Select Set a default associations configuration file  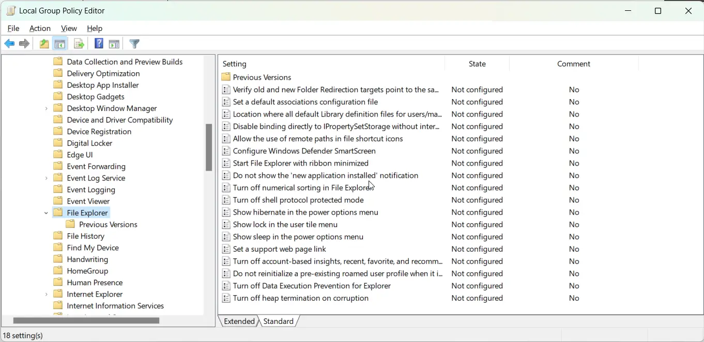[x=305, y=102]
